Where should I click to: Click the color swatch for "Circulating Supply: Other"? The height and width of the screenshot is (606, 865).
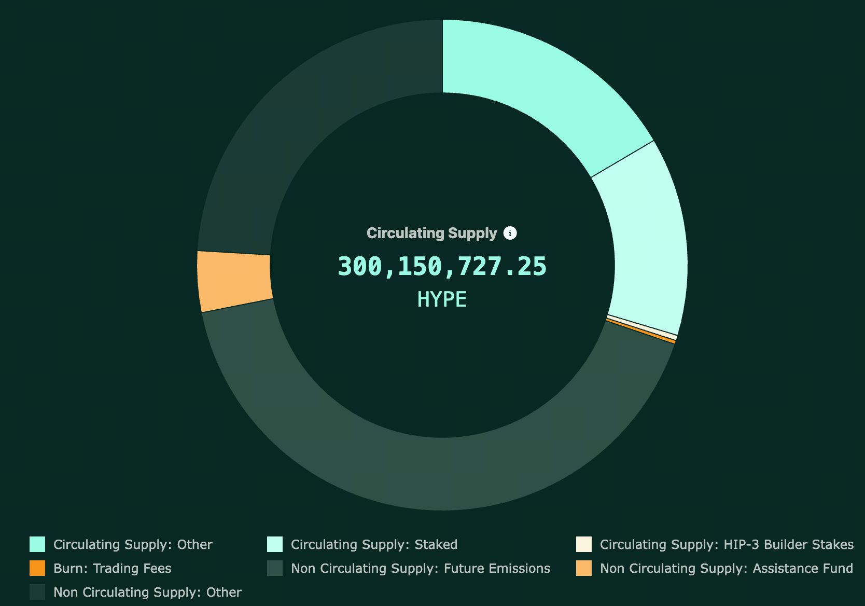38,544
